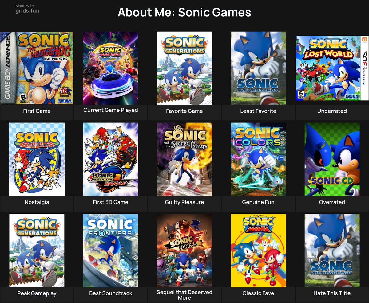Click the Sonic Mania cover art

coord(258,251)
